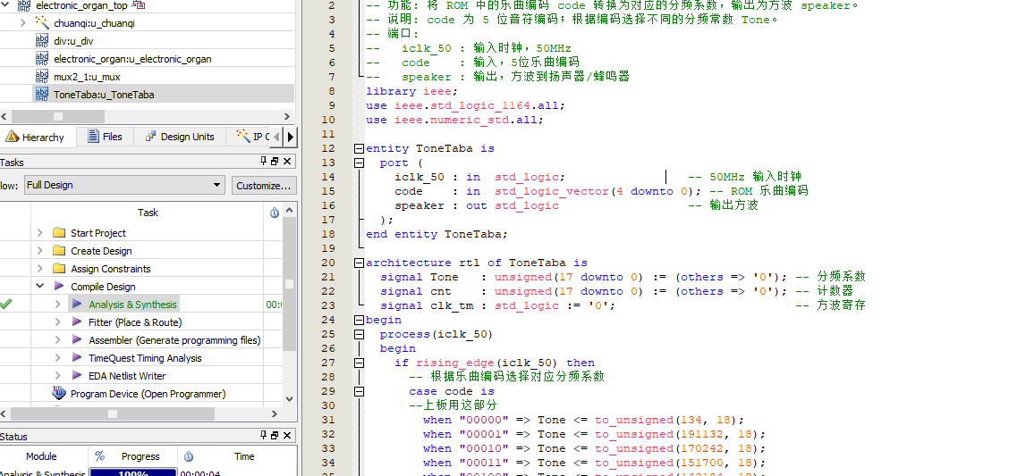Click the Start Project folder icon
This screenshot has width=1017, height=476.
tap(59, 232)
